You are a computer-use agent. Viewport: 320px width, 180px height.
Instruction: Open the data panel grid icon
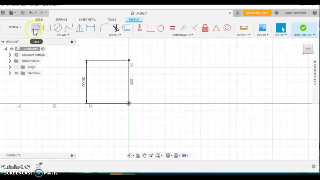[3, 13]
